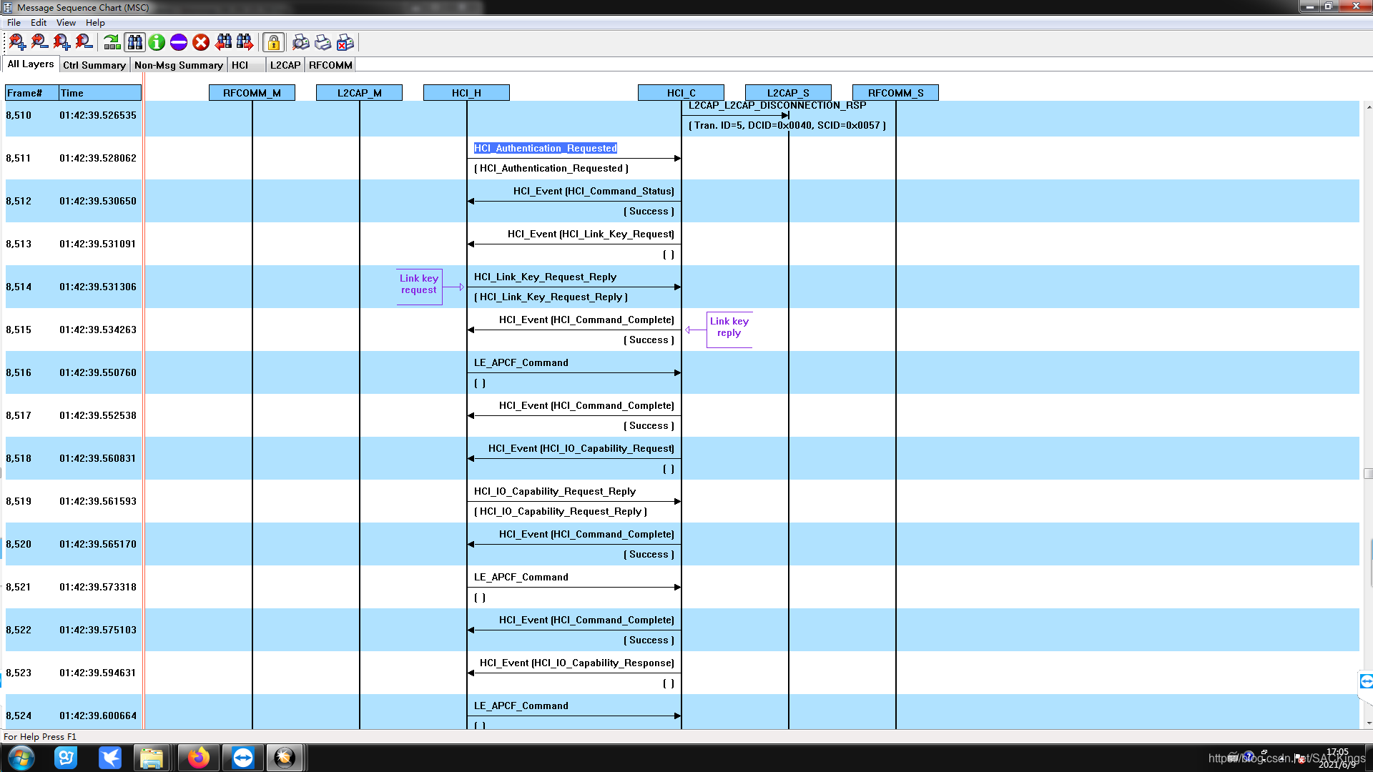Screen dimensions: 1373x772
Task: Switch to the RFCOMM tab
Action: (x=330, y=65)
